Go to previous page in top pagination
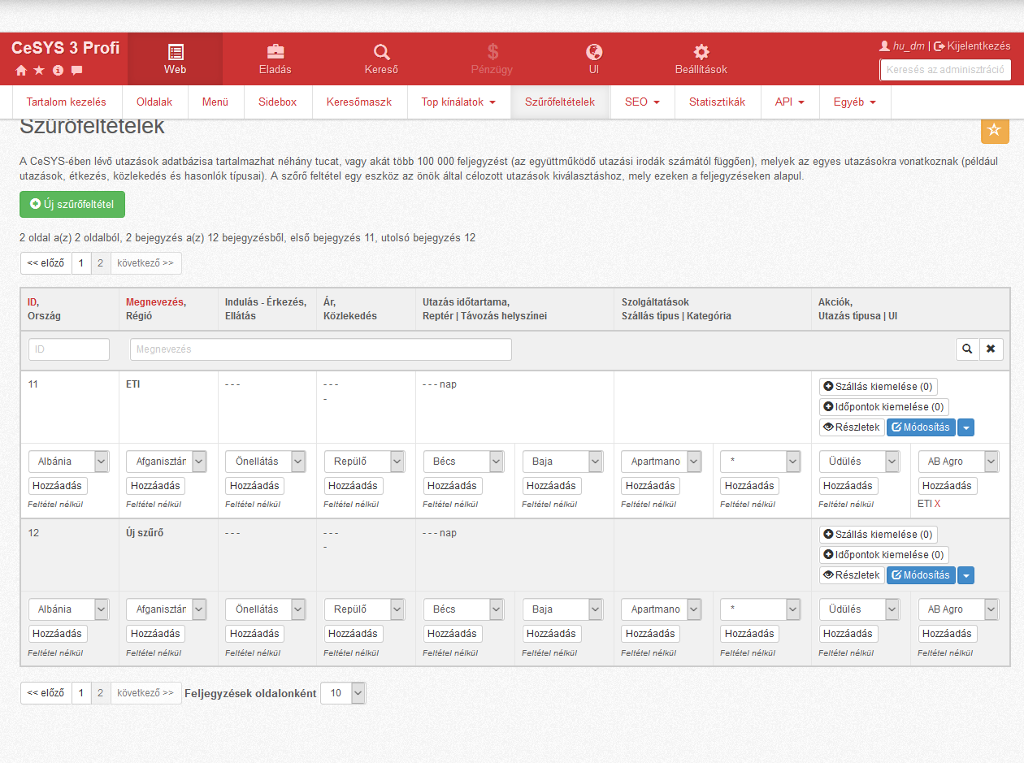The height and width of the screenshot is (763, 1024). click(x=46, y=263)
